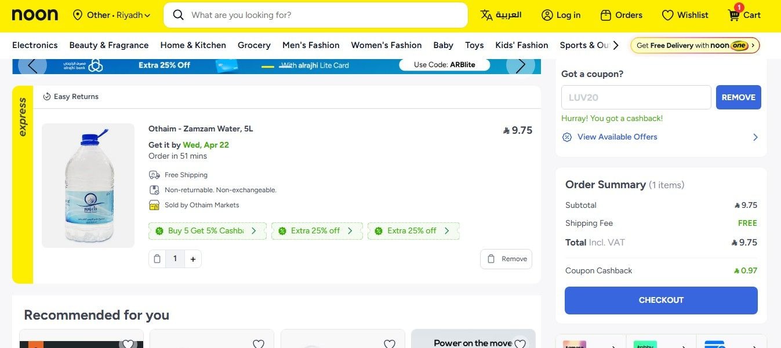Open the Baby category
Viewport: 781px width, 348px height.
(x=443, y=45)
